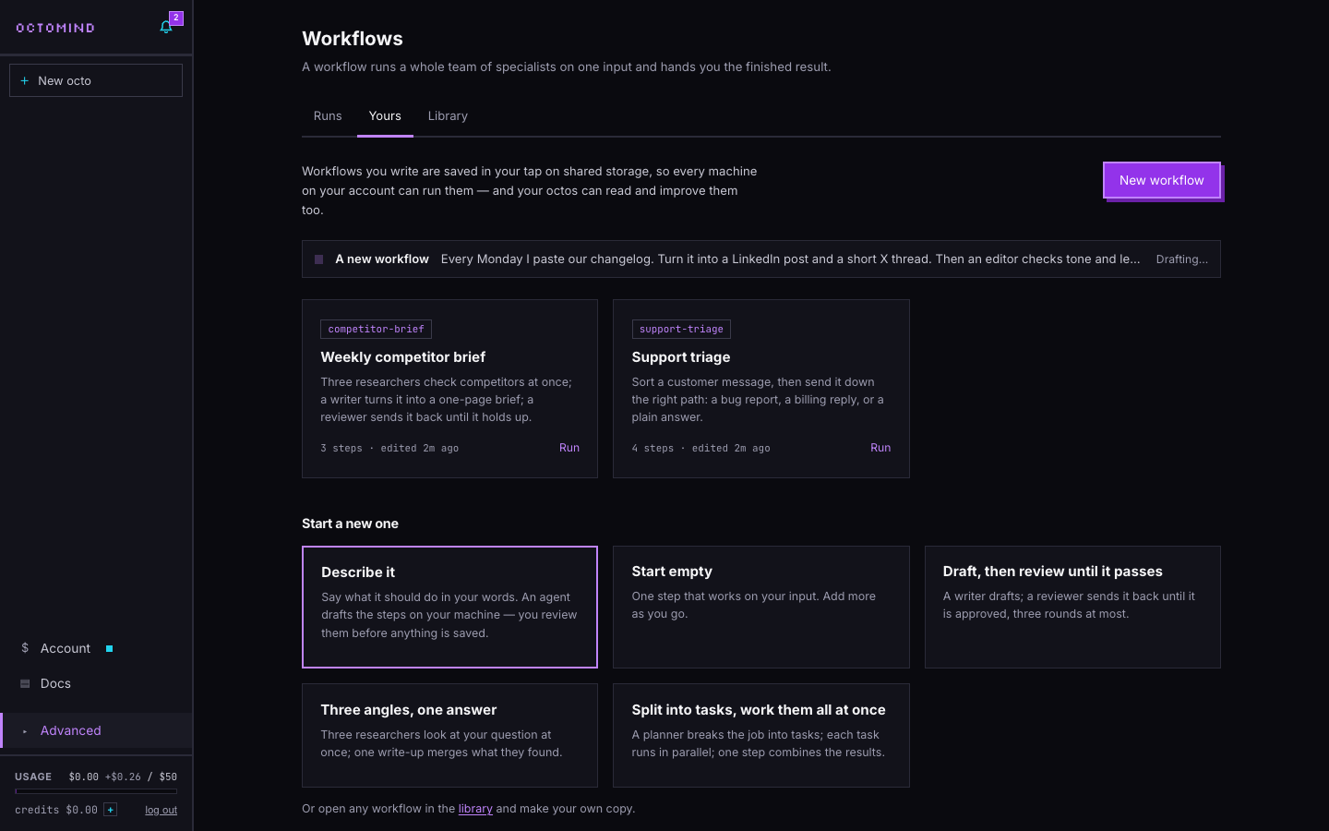Click the New workflow button
Image resolution: width=1329 pixels, height=831 pixels.
pos(1161,180)
